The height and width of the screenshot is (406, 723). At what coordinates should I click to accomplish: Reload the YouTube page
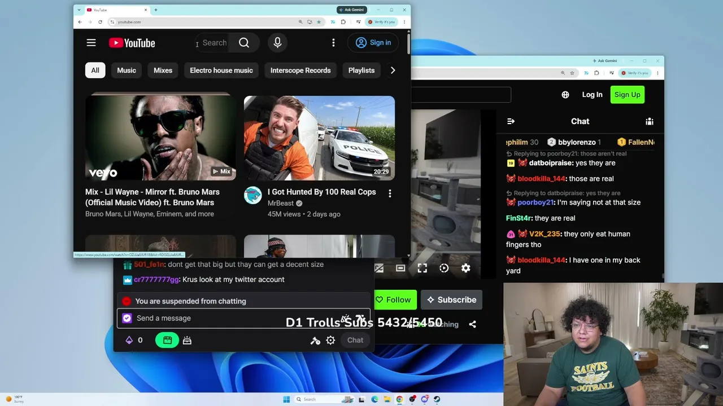(100, 22)
